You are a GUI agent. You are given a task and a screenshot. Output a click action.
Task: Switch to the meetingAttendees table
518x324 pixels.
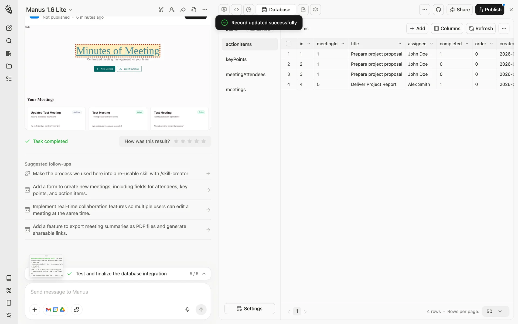[x=245, y=75]
